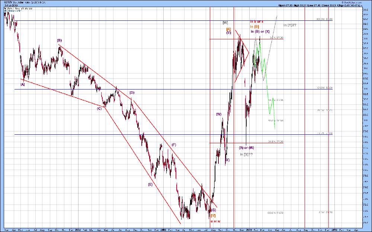The width and height of the screenshot is (372, 232).
Task: Select the purple (B) wave label
Action: coord(59,40)
